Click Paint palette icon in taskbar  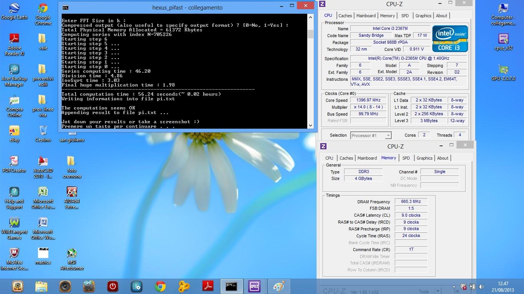279,286
